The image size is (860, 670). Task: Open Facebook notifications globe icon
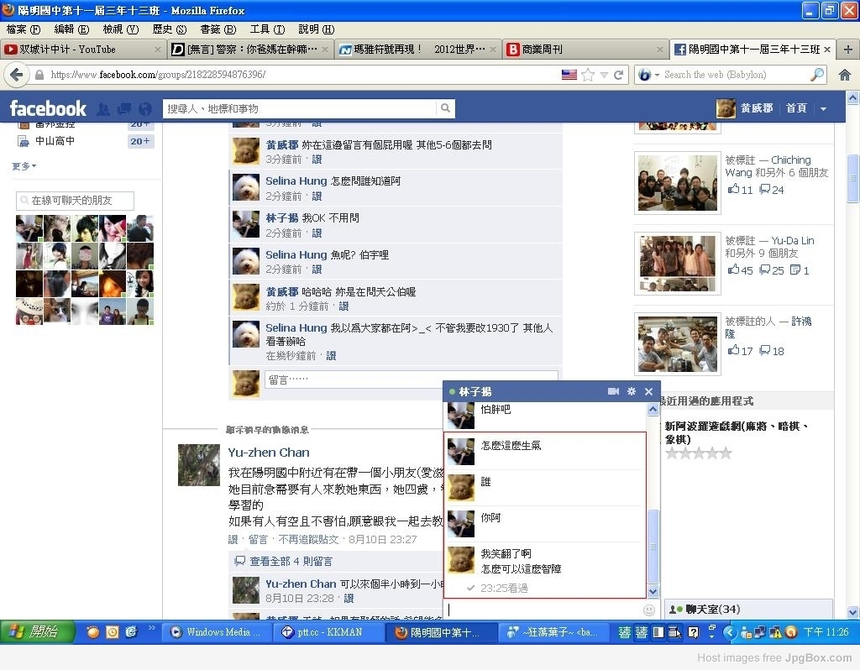(x=145, y=109)
